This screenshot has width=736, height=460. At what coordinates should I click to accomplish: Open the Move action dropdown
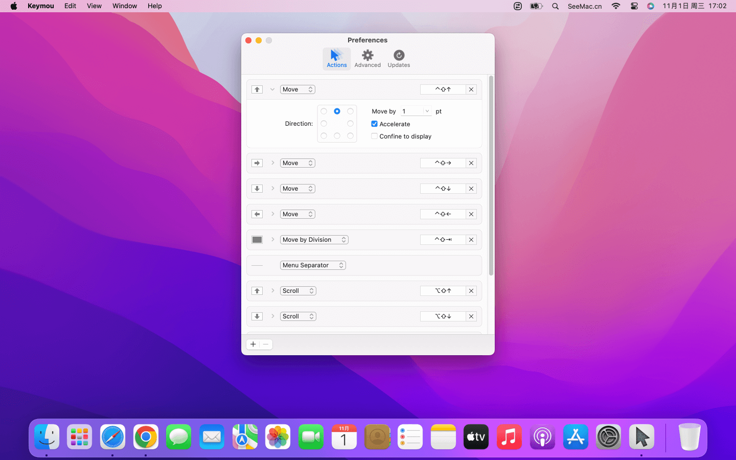pos(297,89)
